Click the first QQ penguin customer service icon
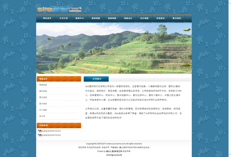 (39, 131)
